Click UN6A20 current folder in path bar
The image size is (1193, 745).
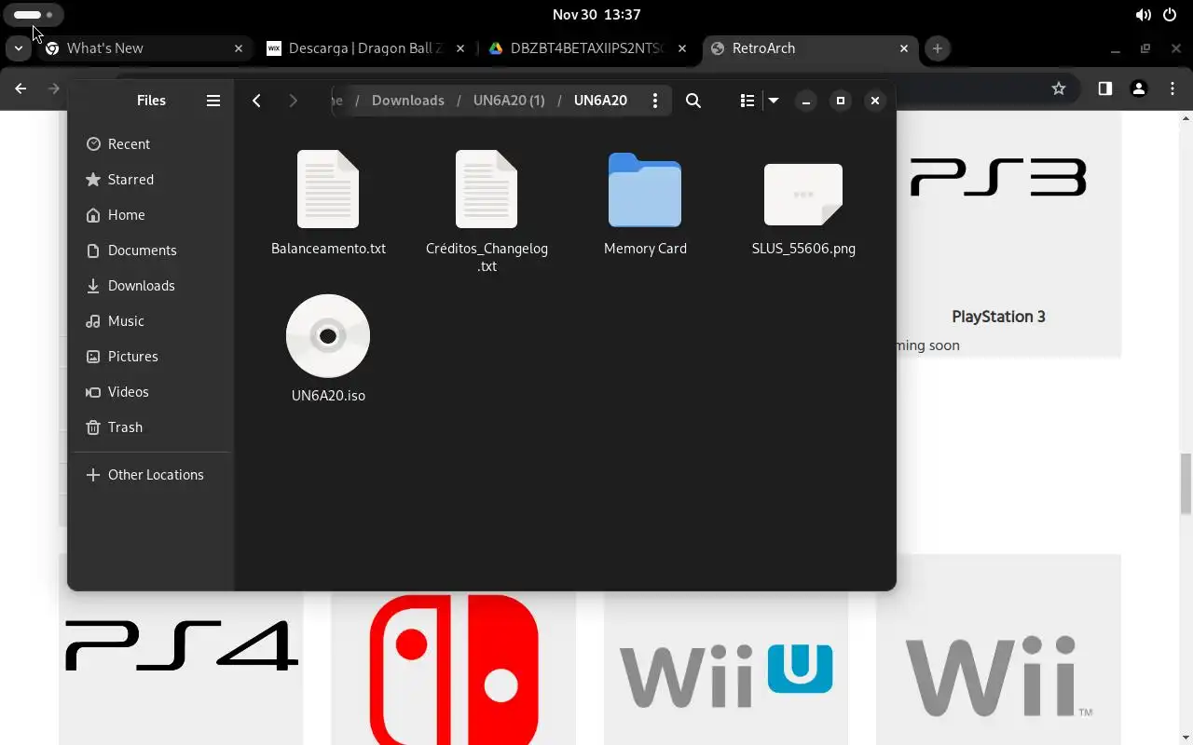pos(600,101)
